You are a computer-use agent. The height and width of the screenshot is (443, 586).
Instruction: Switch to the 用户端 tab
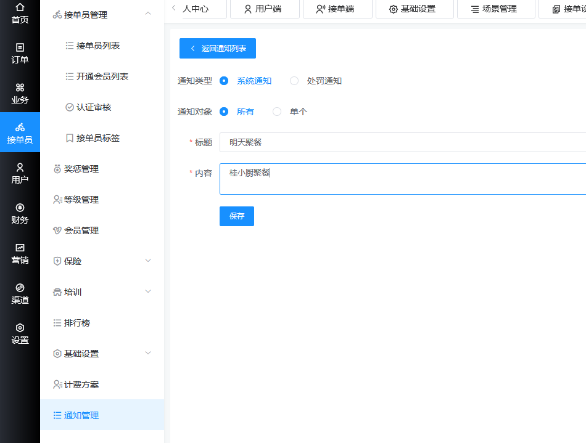265,9
